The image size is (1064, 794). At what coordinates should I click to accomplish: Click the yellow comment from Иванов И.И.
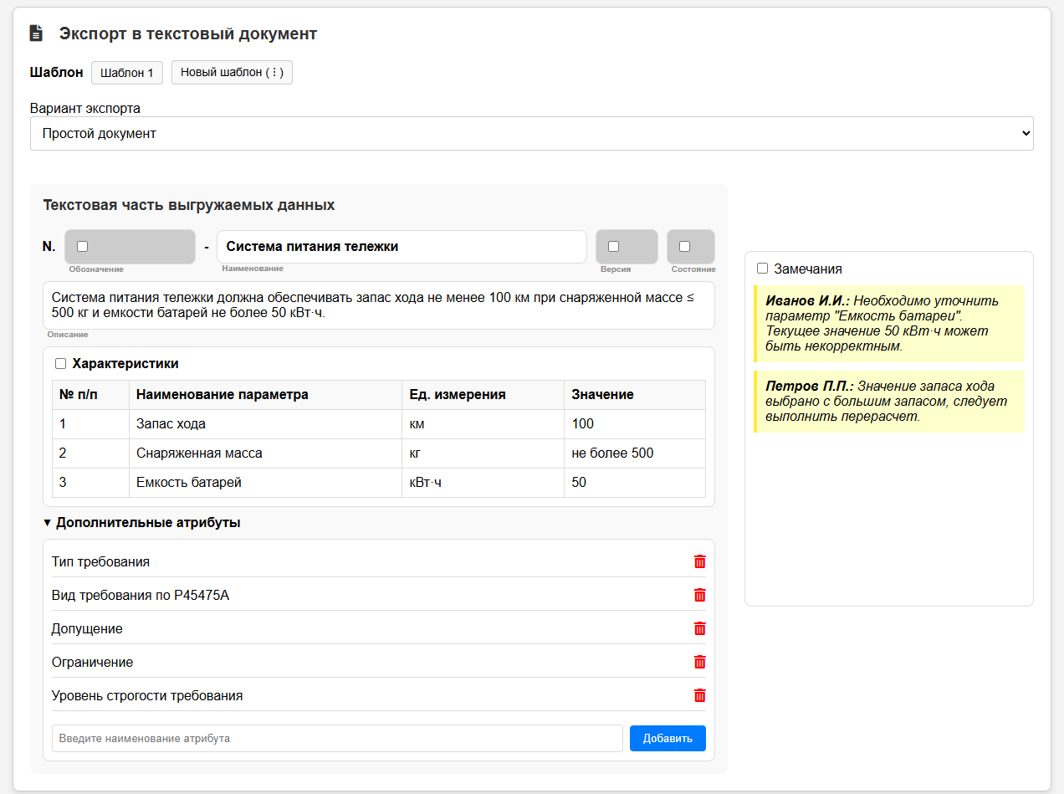click(888, 324)
